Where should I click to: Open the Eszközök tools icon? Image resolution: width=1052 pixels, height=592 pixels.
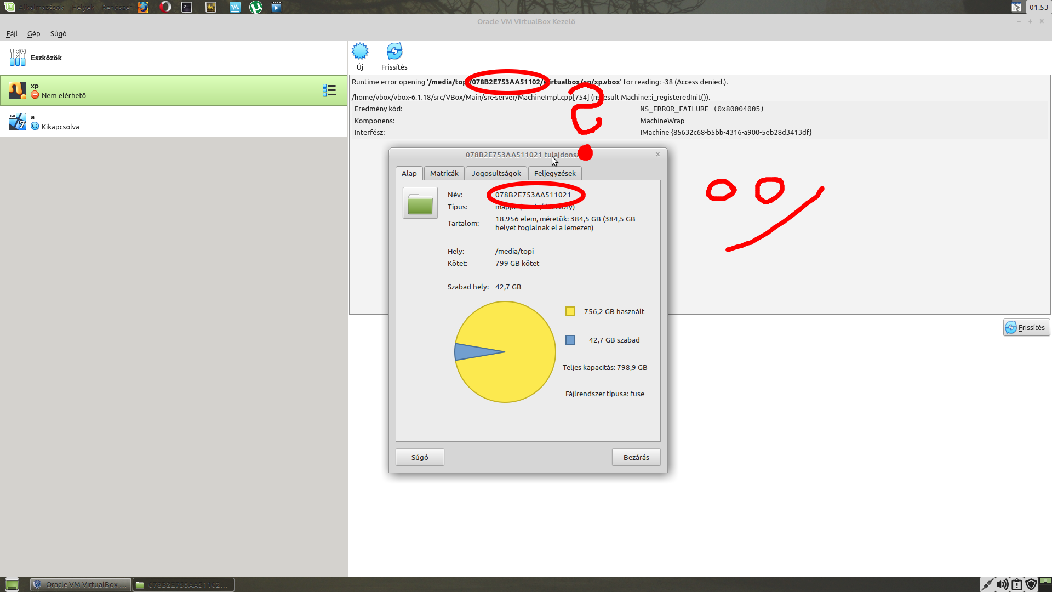click(18, 57)
